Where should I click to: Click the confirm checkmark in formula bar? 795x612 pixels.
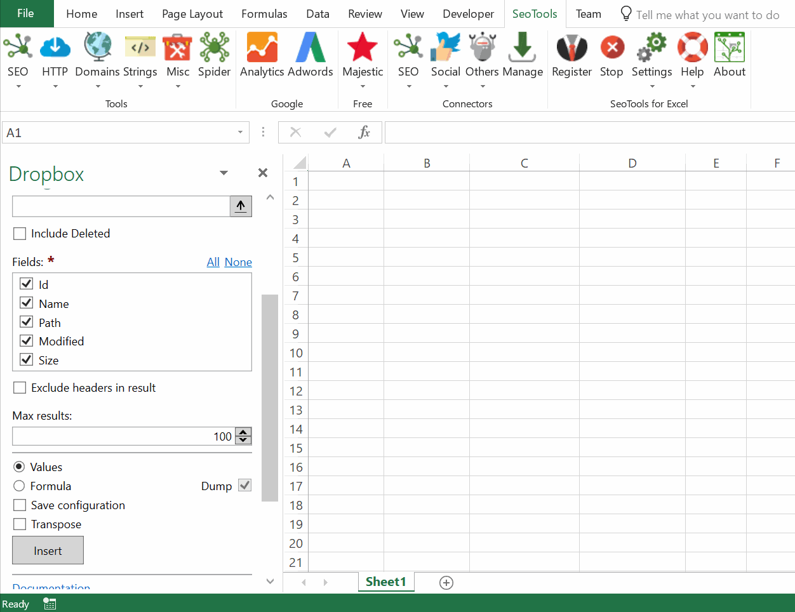pyautogui.click(x=330, y=132)
